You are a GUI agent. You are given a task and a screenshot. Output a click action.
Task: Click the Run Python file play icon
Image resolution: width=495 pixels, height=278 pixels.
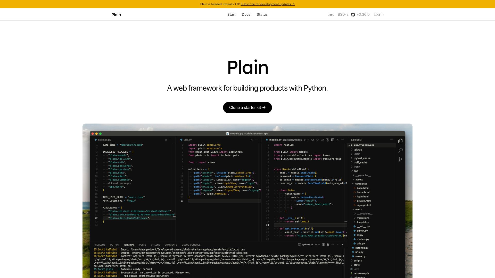(x=304, y=140)
